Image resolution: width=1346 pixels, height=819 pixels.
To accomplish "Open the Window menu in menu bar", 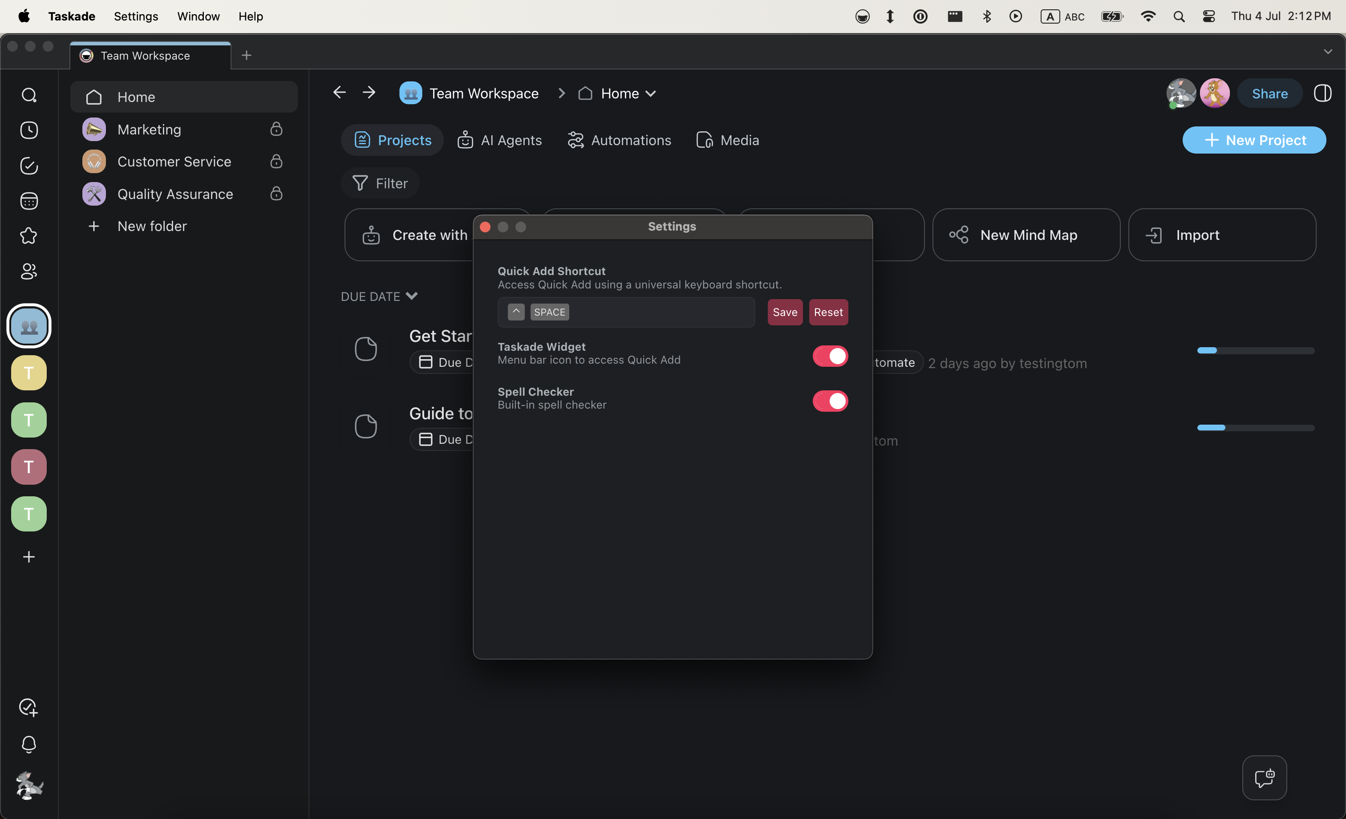I will (199, 16).
